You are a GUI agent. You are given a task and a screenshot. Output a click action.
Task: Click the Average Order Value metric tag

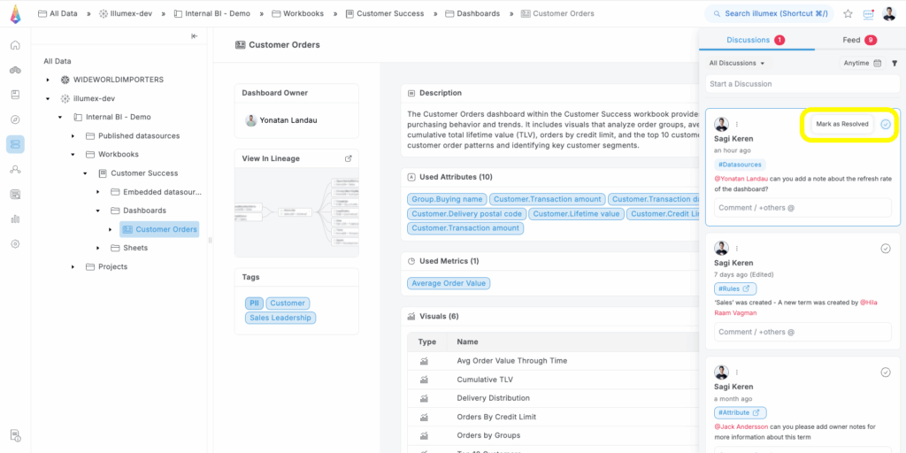pos(449,283)
